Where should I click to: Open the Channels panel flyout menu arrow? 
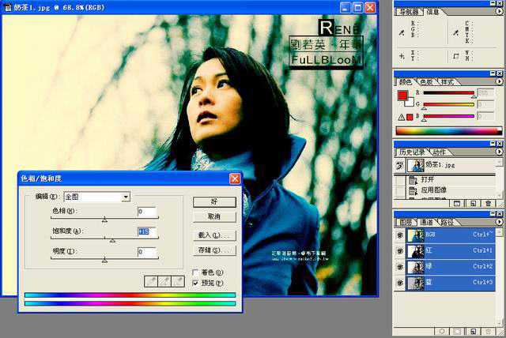pos(498,222)
